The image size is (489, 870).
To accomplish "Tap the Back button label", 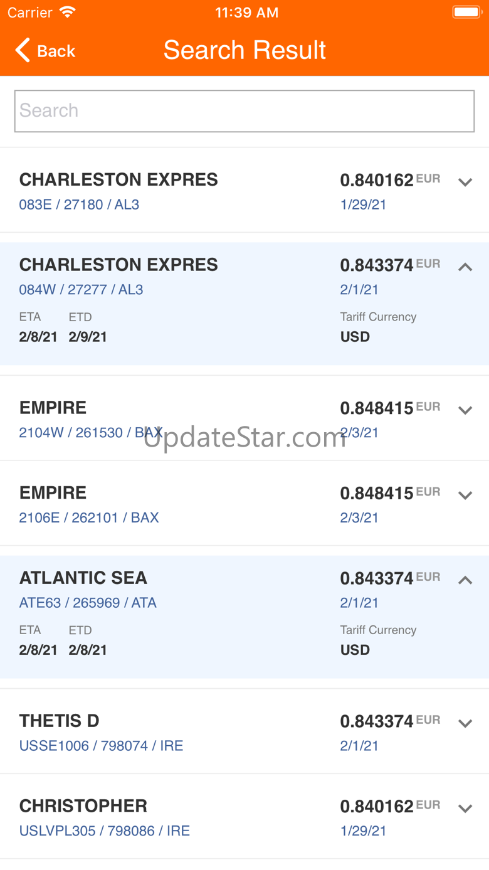I will coord(56,51).
